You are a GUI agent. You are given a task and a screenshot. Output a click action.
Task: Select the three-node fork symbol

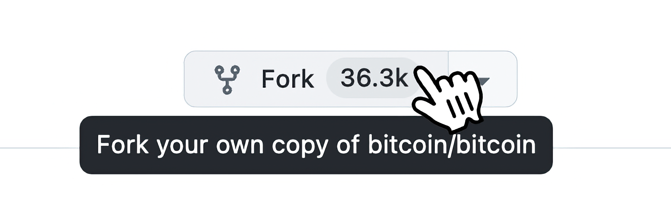(227, 80)
